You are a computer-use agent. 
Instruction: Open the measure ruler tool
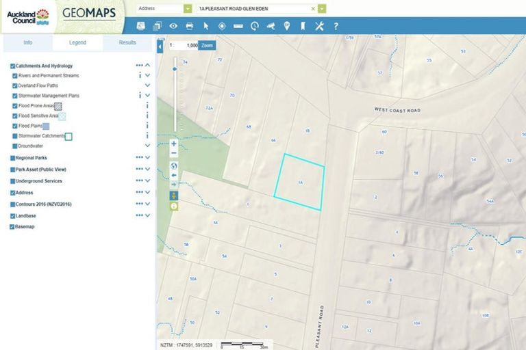coord(238,26)
